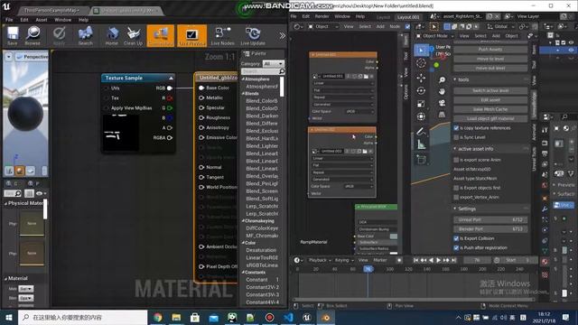Click the 'Push Assets' button
This screenshot has width=578, height=325.
pyautogui.click(x=490, y=50)
